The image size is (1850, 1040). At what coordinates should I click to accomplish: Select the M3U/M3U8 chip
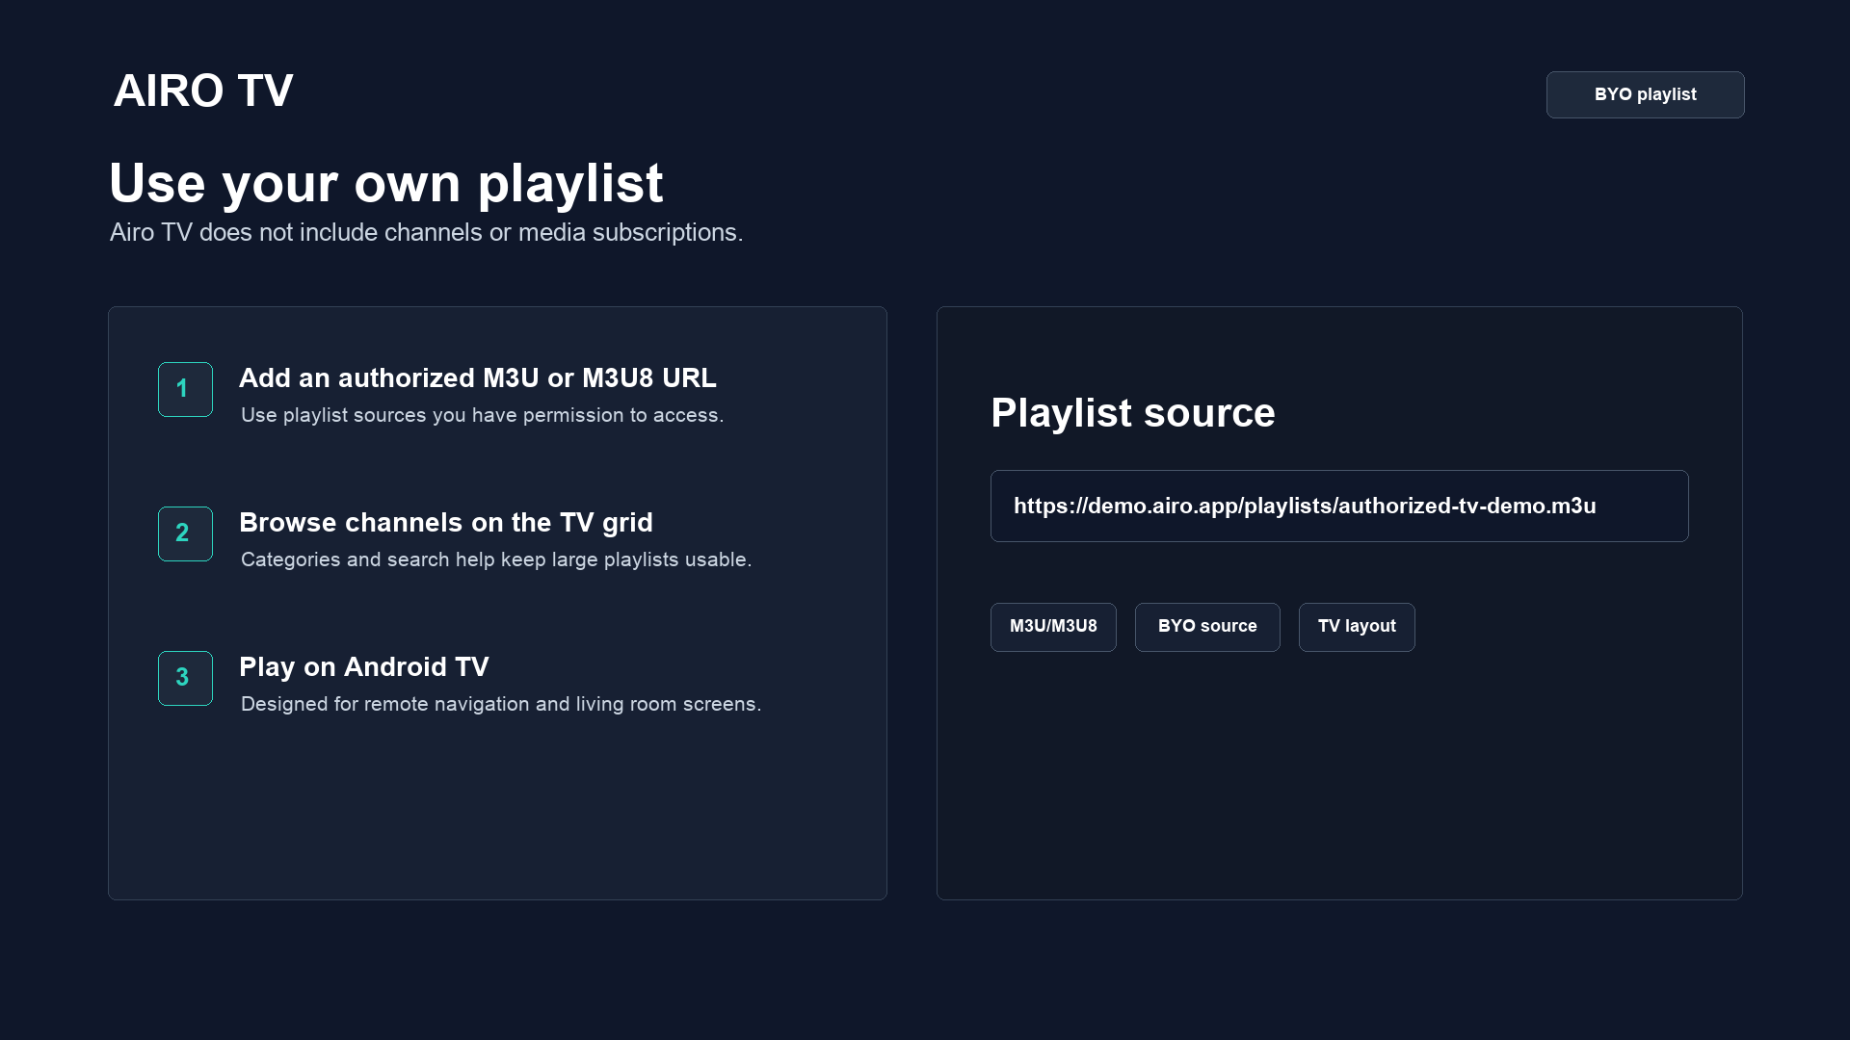(1053, 627)
